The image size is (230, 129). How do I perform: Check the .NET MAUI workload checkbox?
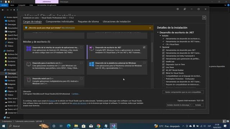pyautogui.click(x=81, y=47)
